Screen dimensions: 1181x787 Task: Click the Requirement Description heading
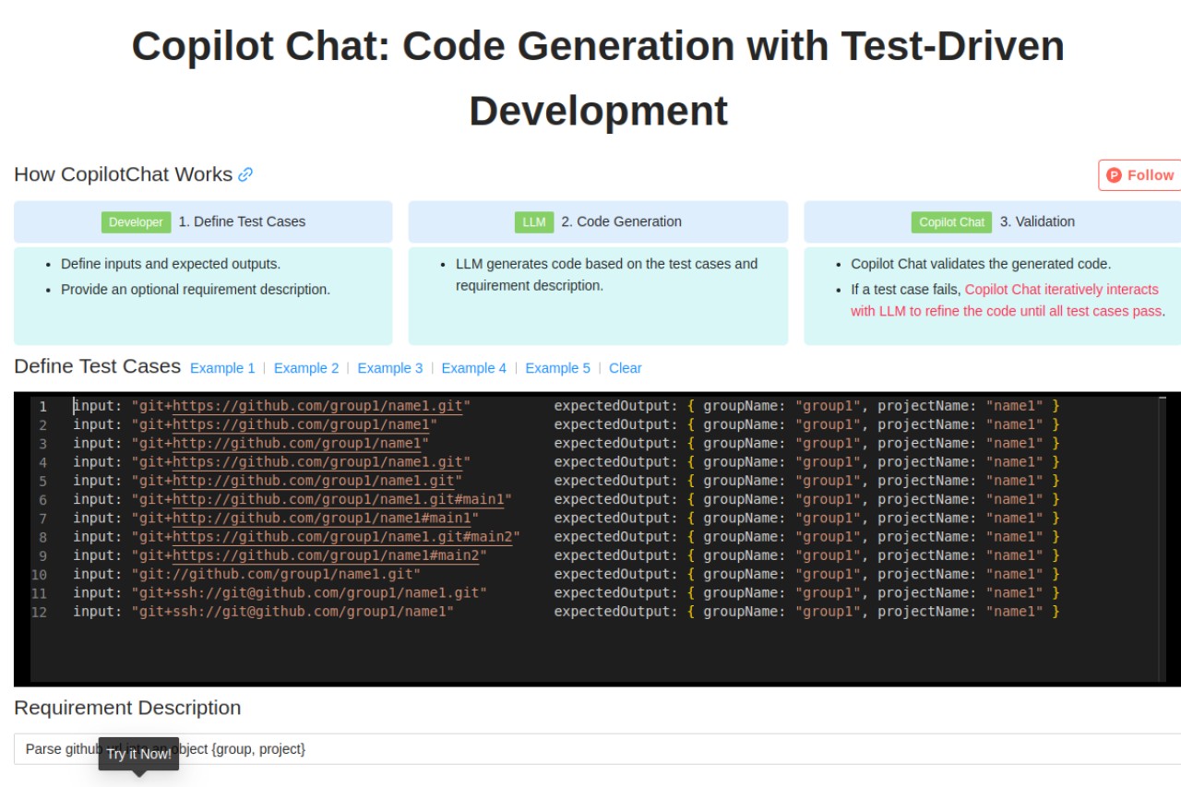tap(127, 708)
